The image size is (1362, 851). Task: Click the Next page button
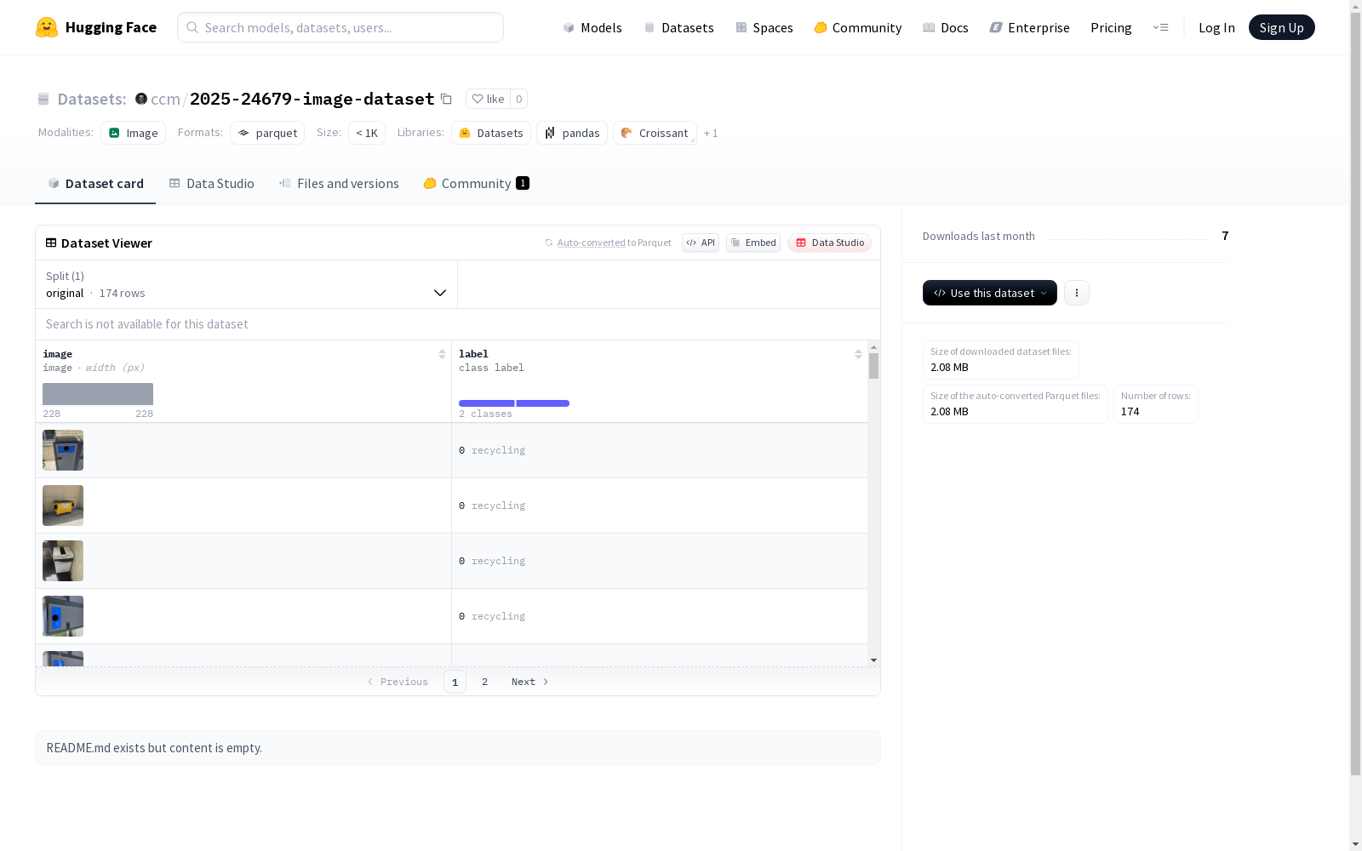click(529, 682)
